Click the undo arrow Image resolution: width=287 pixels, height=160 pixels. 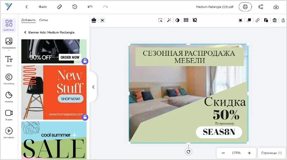90,7
